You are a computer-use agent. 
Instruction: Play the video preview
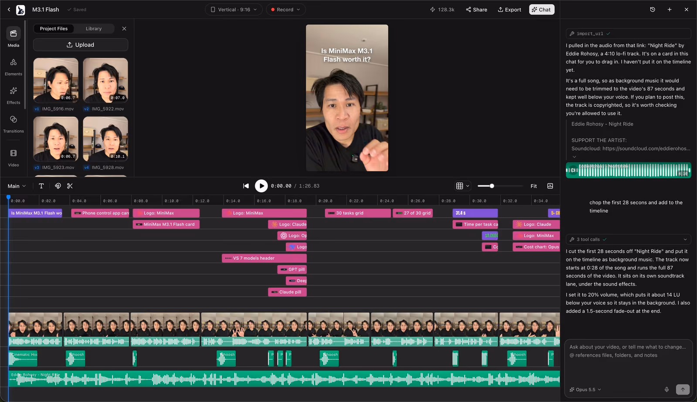pyautogui.click(x=261, y=186)
